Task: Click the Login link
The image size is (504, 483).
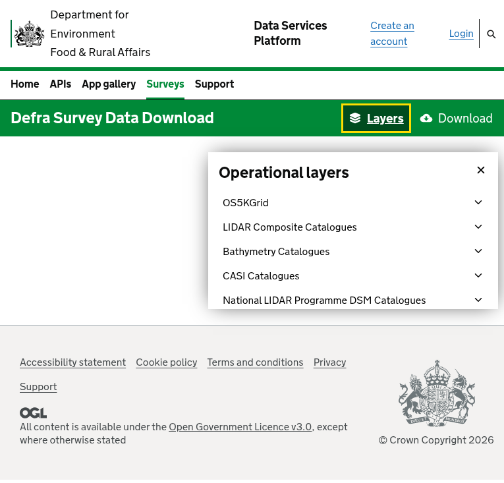Action: 461,34
